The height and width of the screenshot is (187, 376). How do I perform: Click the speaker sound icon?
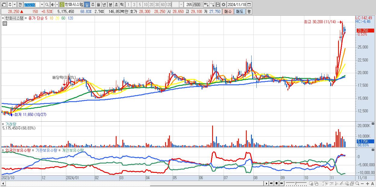coord(53,5)
